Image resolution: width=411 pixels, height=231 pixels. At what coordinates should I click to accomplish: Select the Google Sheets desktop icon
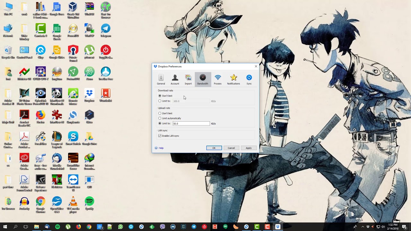57,32
